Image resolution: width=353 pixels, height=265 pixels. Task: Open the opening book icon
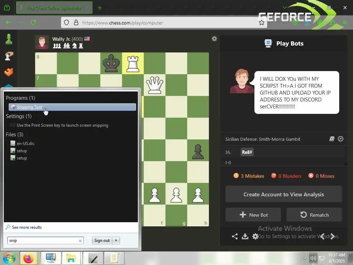(332, 139)
